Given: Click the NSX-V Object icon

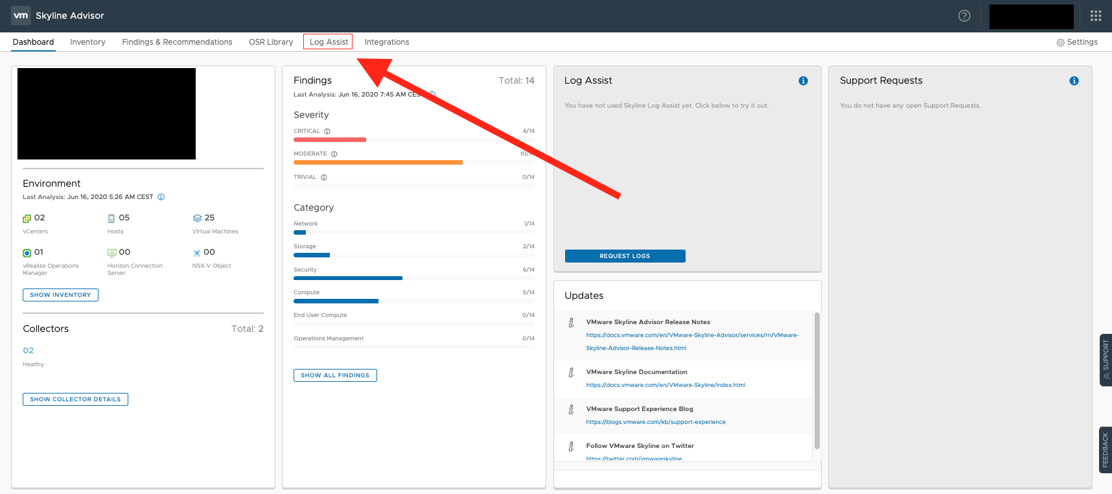Looking at the screenshot, I should [197, 253].
